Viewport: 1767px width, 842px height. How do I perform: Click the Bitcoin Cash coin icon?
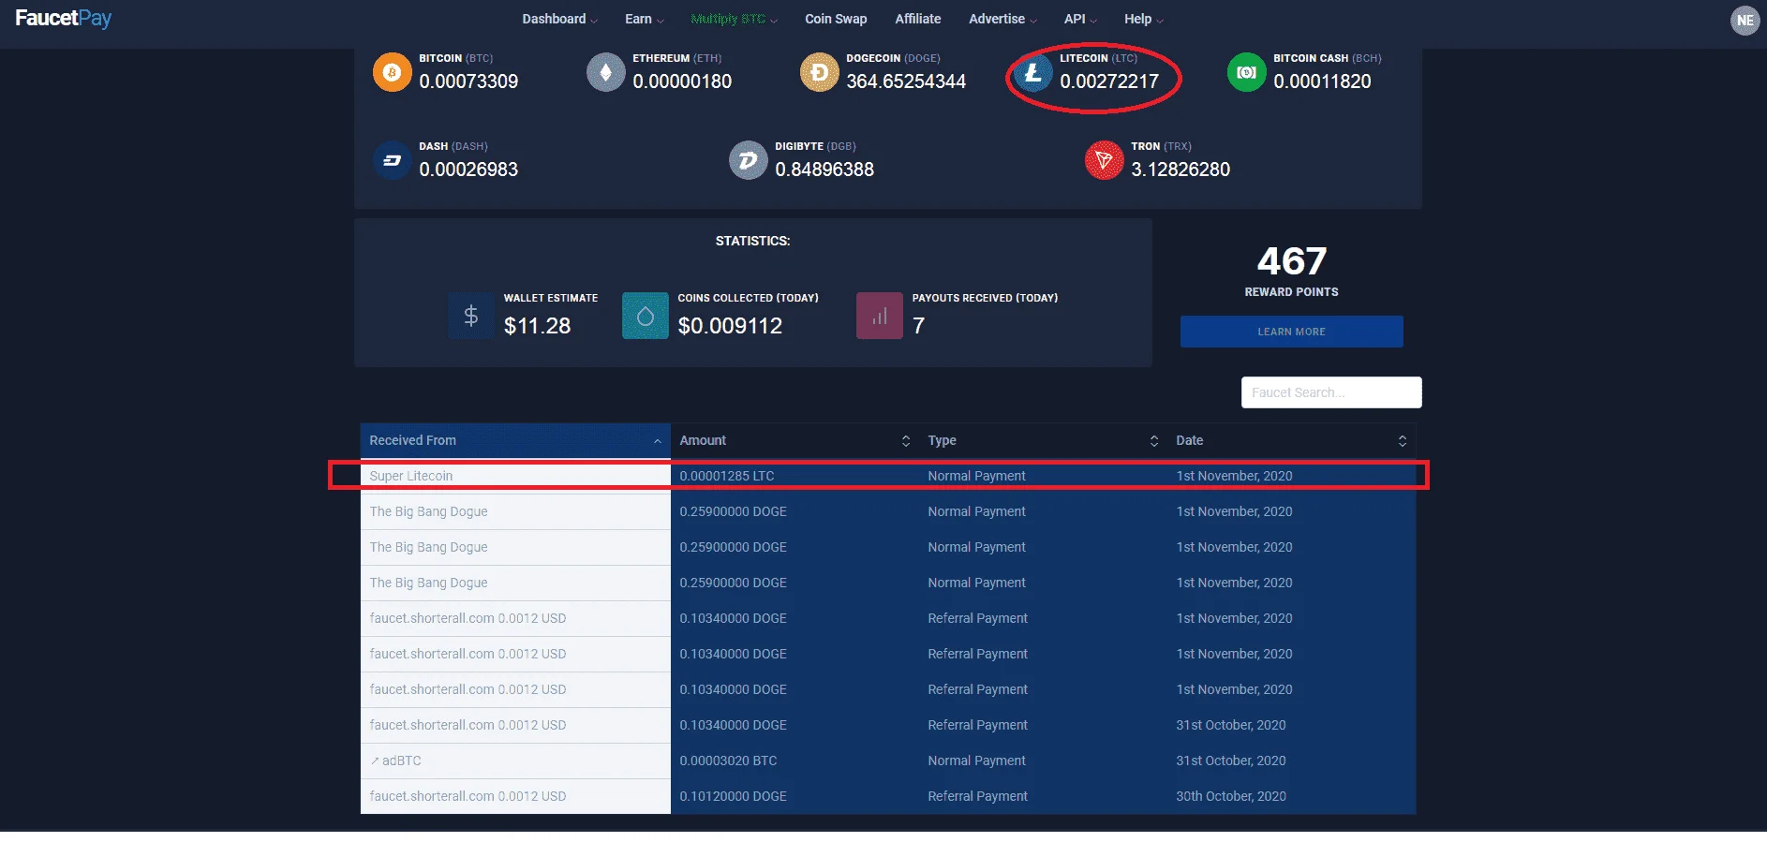[x=1246, y=72]
